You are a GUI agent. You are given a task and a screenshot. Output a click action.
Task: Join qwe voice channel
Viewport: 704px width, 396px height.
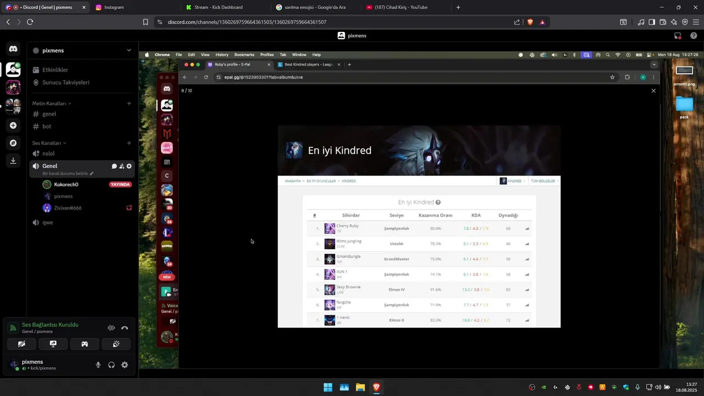tap(82, 223)
